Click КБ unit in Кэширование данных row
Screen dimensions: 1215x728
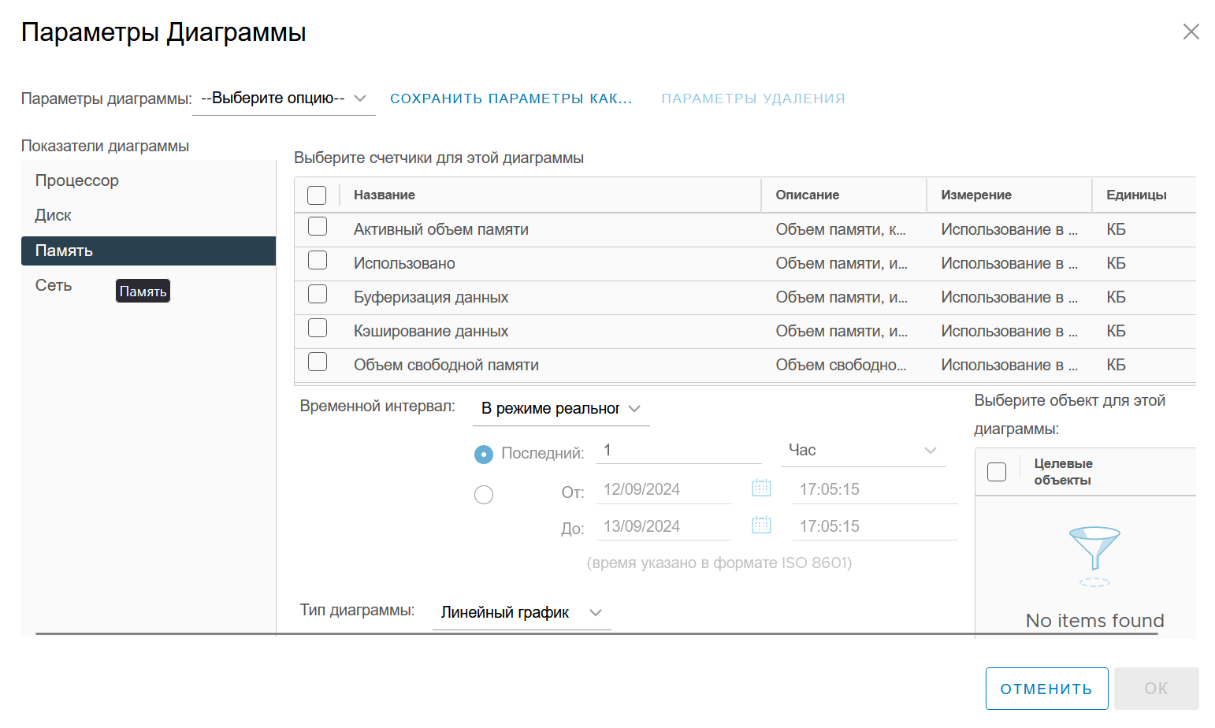(1116, 331)
